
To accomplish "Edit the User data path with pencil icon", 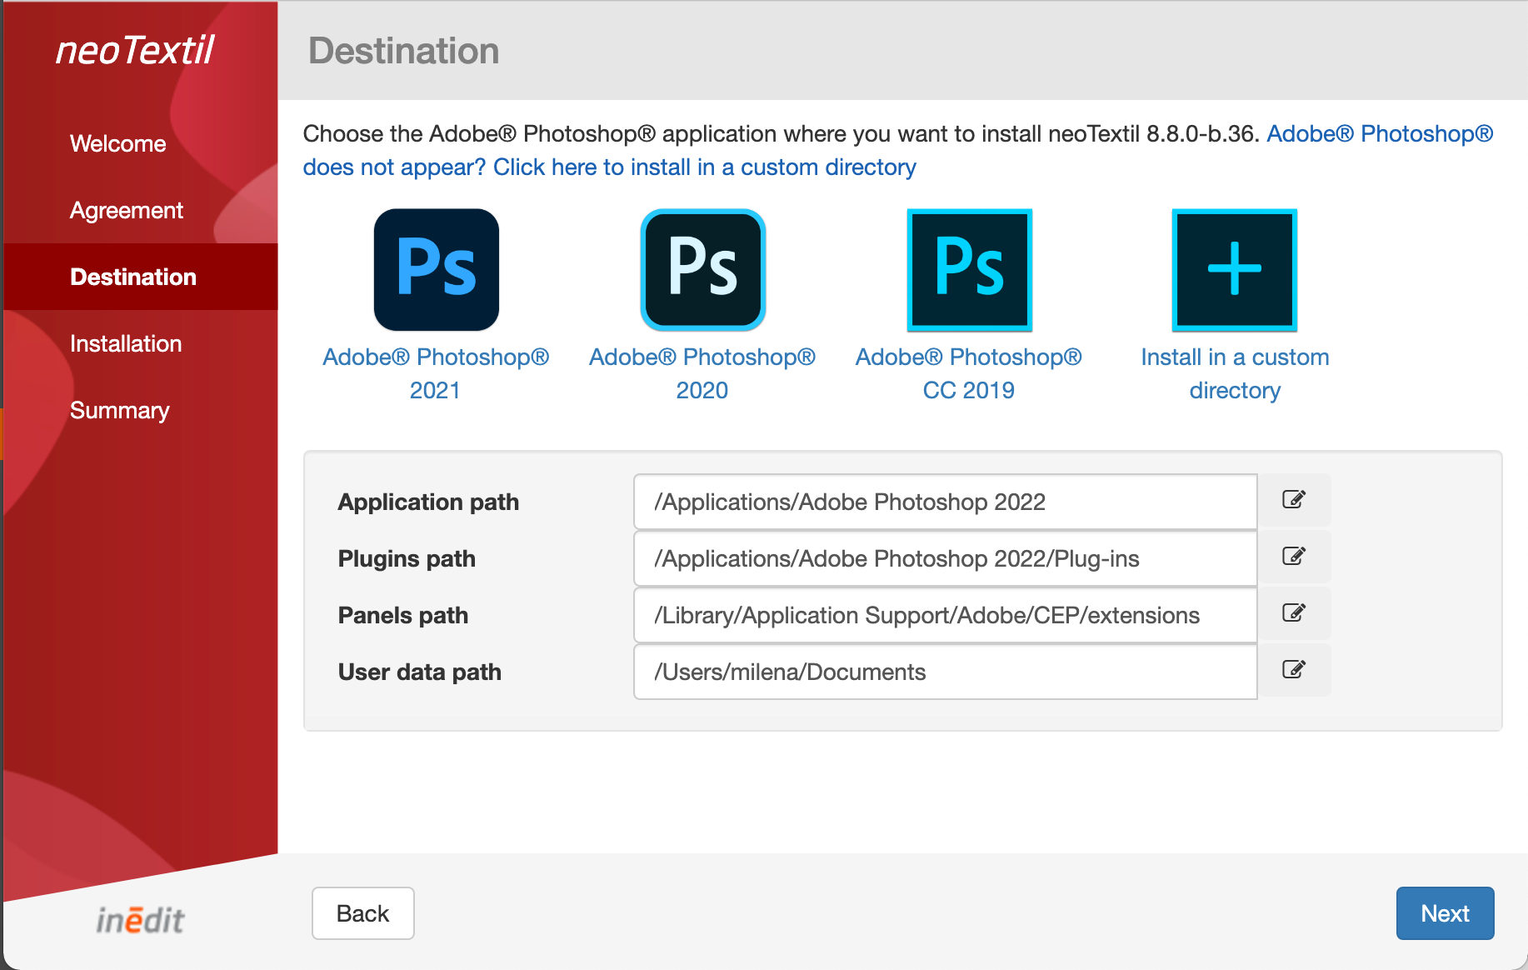I will (1294, 670).
